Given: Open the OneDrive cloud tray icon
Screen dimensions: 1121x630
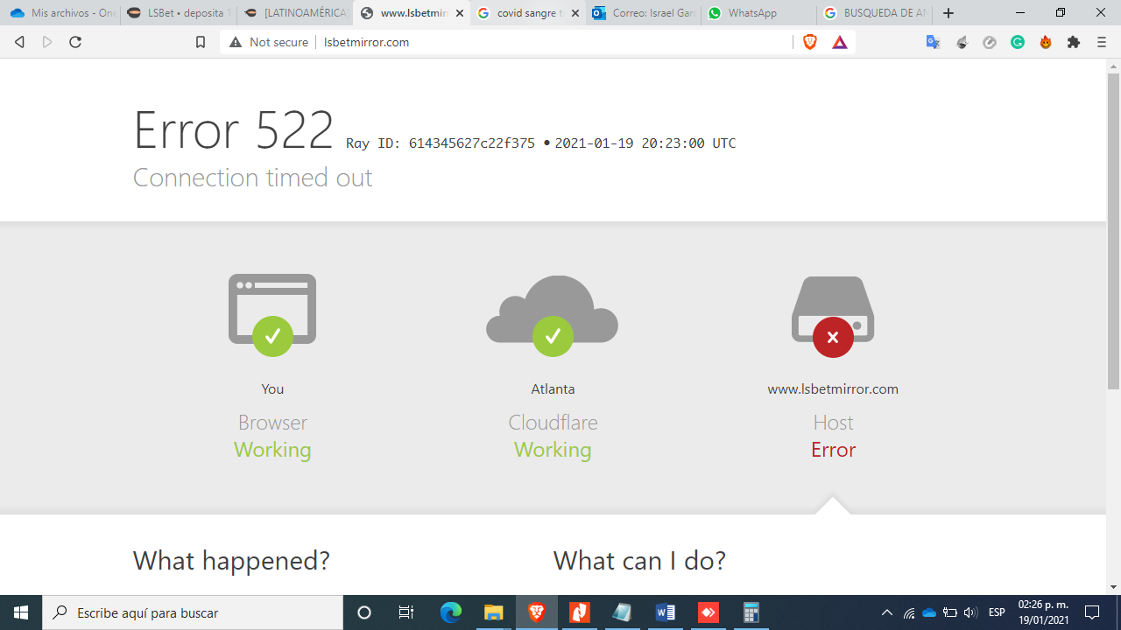Looking at the screenshot, I should (x=929, y=612).
